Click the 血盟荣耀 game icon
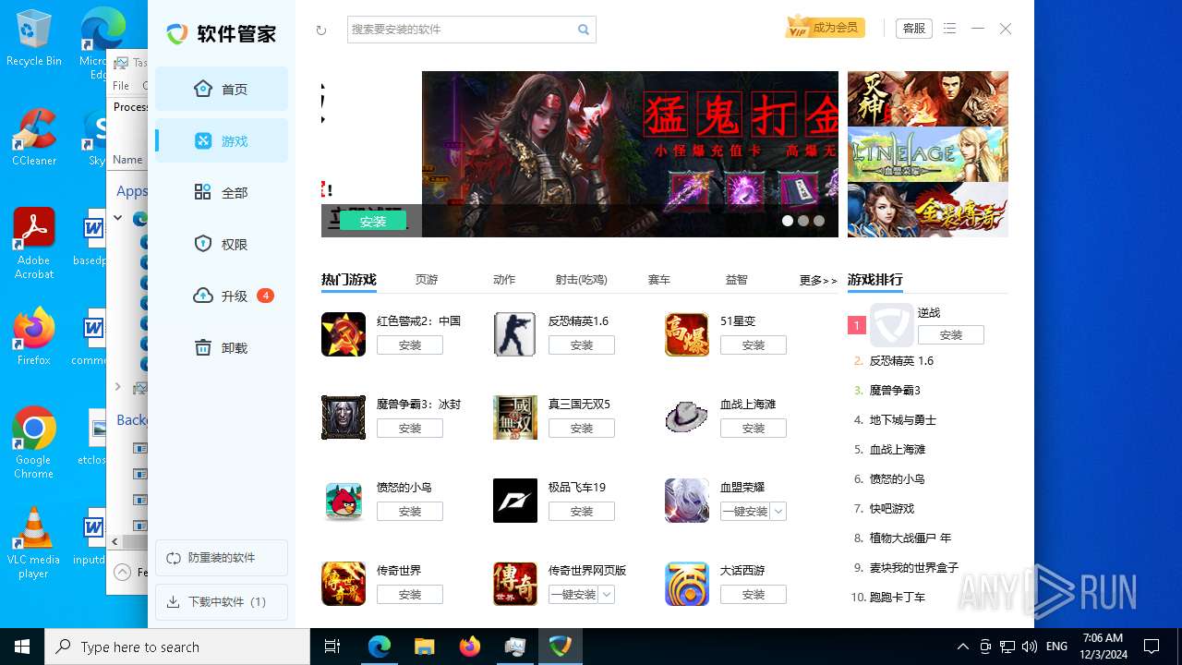The image size is (1182, 665). (687, 501)
